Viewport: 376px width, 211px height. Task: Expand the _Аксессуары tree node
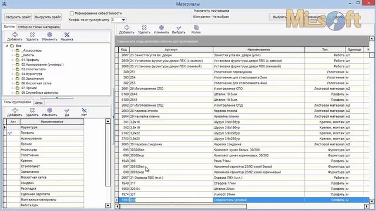pos(12,50)
